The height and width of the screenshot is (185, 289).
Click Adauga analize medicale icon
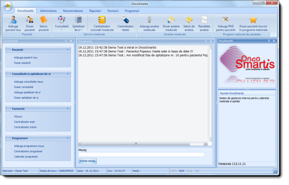click(149, 24)
